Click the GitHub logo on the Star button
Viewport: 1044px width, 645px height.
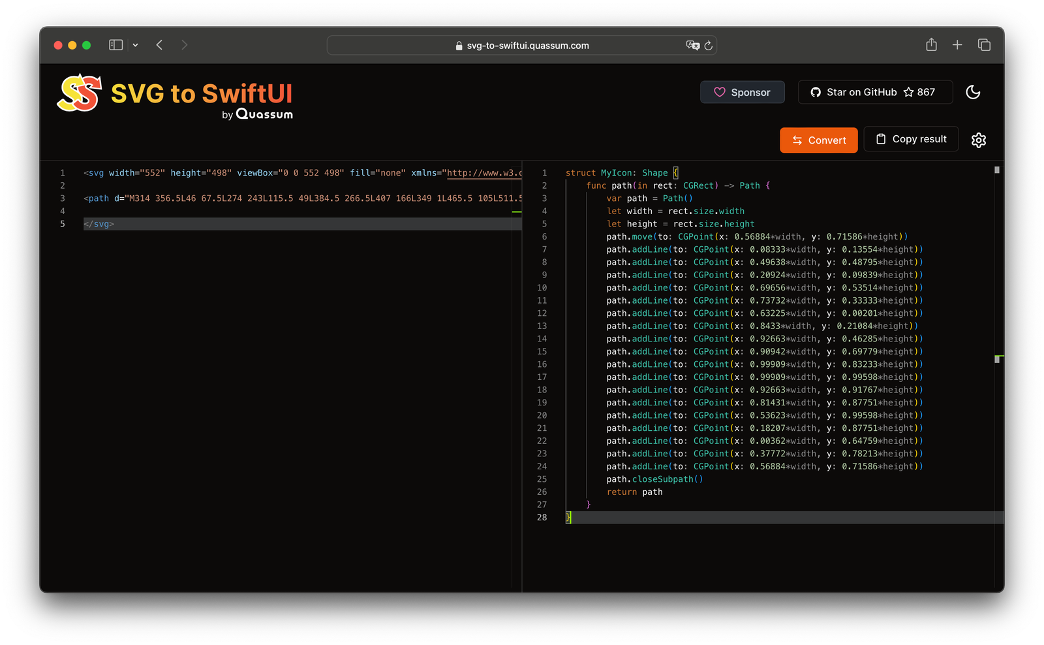click(816, 92)
